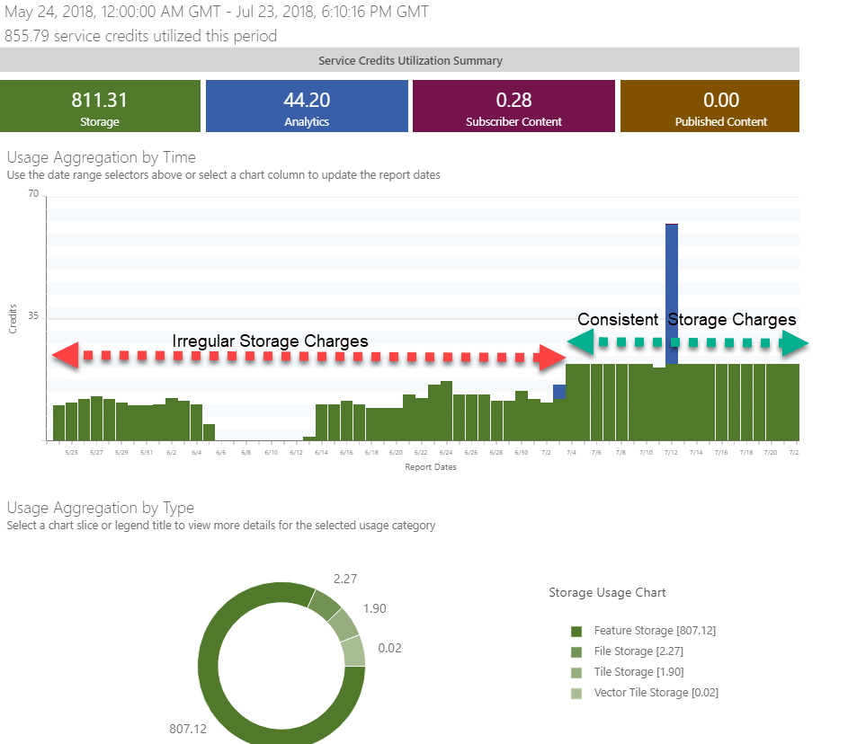The width and height of the screenshot is (848, 744).
Task: Click the Usage Aggregation by Time heading
Action: tap(101, 157)
